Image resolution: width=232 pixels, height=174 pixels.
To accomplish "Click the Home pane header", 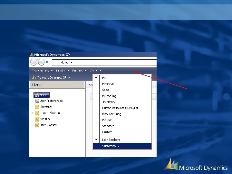I will point(57,85).
